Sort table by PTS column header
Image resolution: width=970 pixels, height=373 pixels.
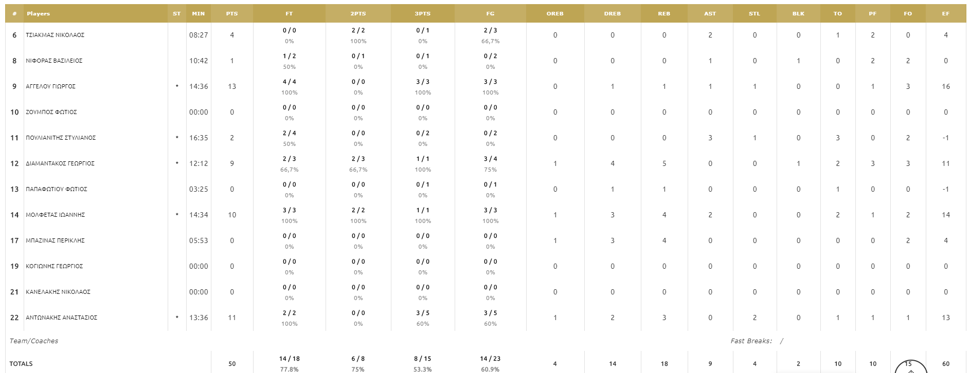(x=232, y=14)
